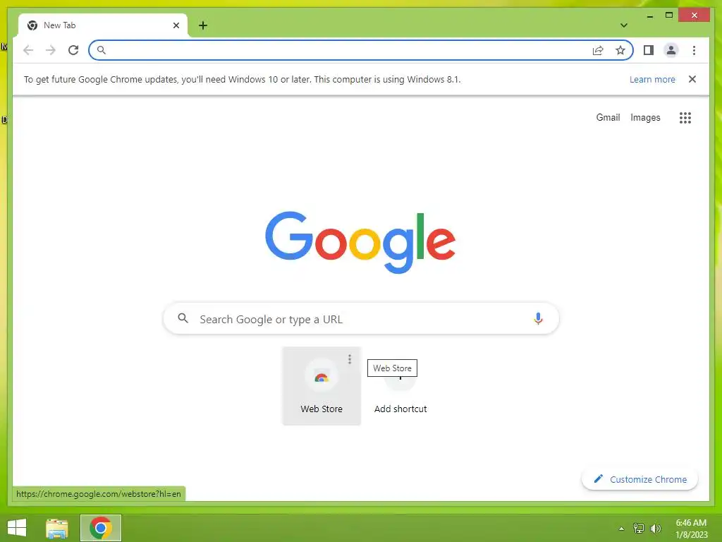Open the Google apps grid
Image resolution: width=722 pixels, height=542 pixels.
[685, 118]
